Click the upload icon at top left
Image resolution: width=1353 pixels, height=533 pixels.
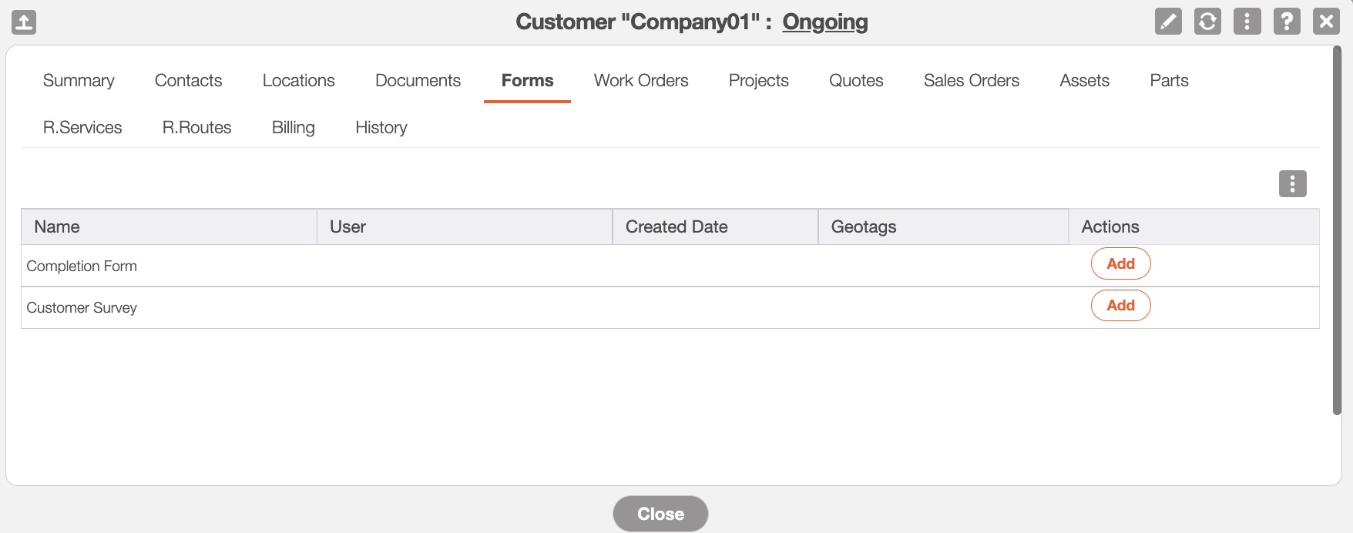click(24, 22)
